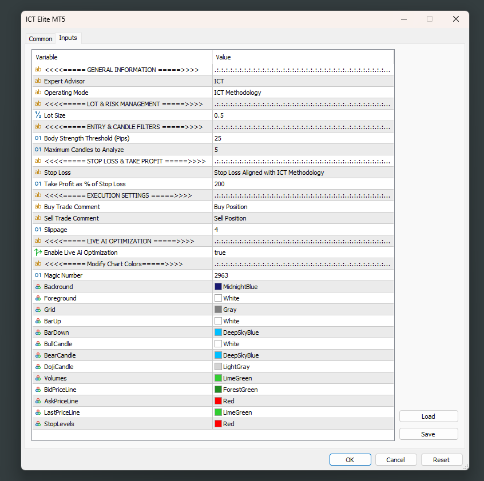Click the integer icon beside Body Strength Threshold

point(38,138)
